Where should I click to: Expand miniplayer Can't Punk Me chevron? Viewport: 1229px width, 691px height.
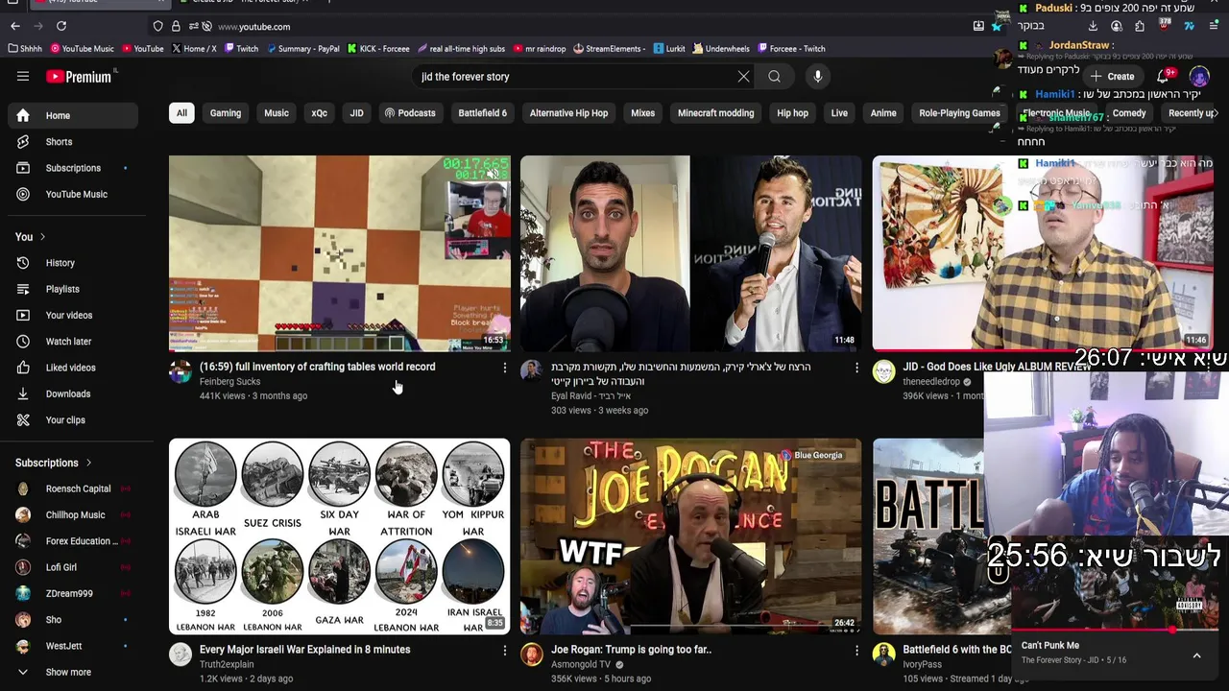1196,655
